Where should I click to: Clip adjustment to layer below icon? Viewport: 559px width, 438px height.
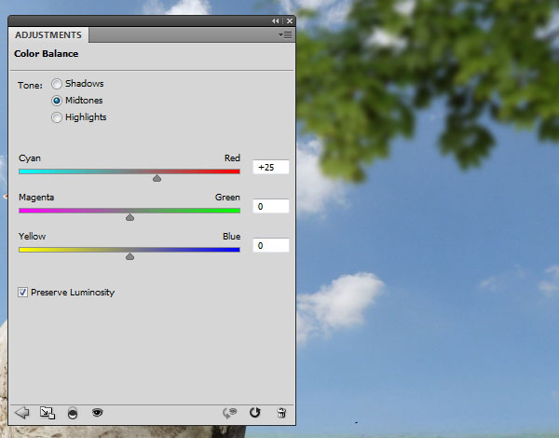tap(73, 413)
